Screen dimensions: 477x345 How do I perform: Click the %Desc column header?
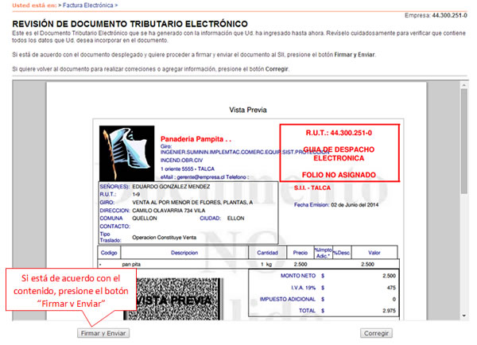(341, 253)
